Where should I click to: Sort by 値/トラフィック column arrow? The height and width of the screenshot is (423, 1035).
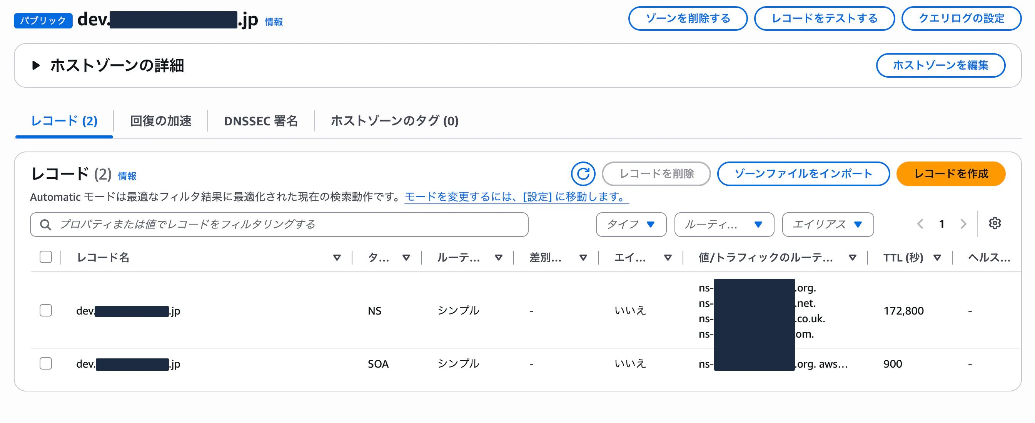[x=852, y=258]
